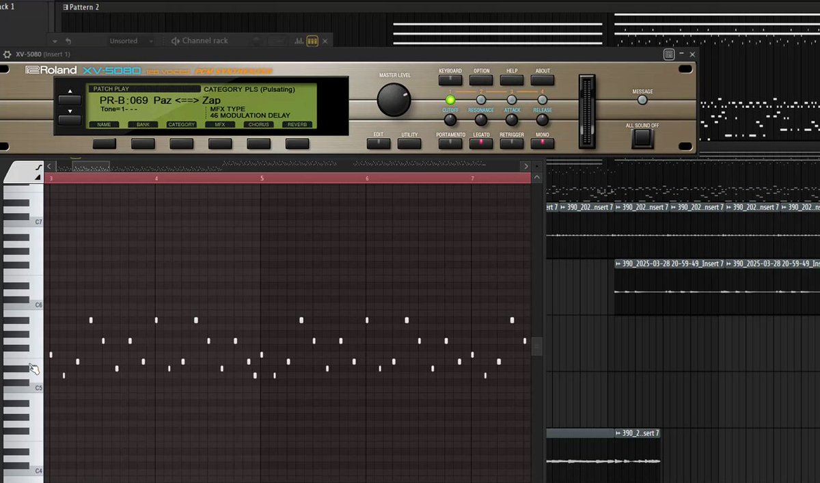
Task: Toggle the RETRIGGER switch
Action: [512, 143]
